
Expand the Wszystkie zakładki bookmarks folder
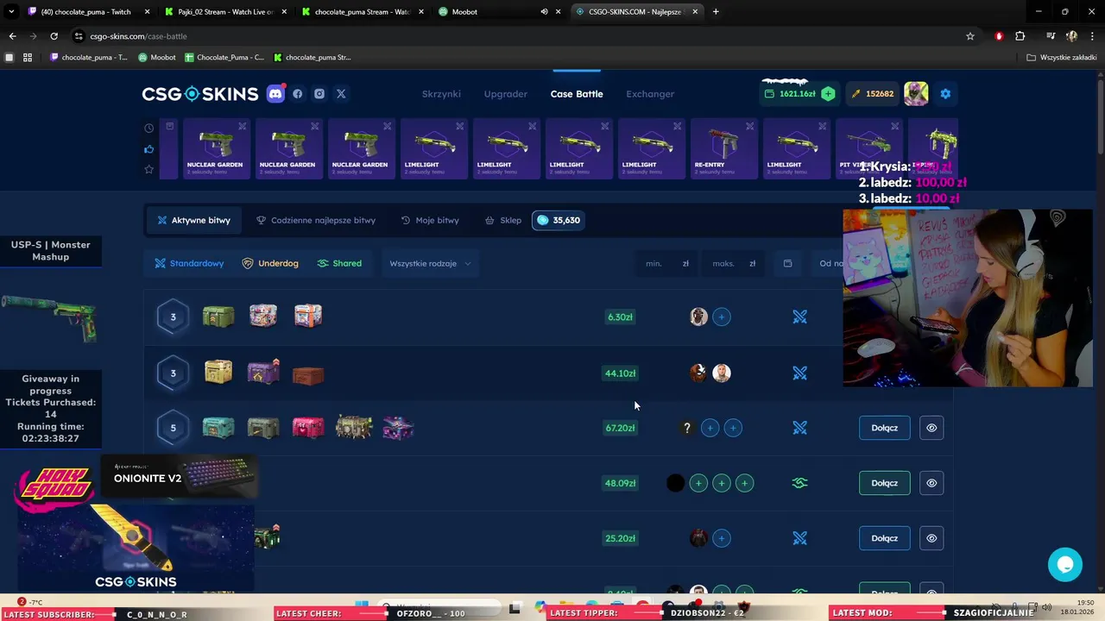pyautogui.click(x=1062, y=57)
